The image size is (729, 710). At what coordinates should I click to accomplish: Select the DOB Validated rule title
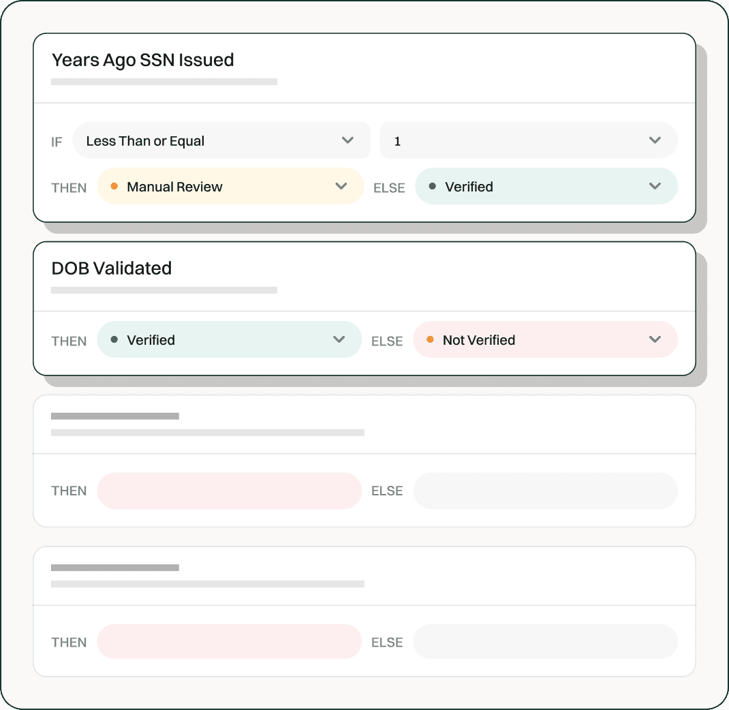click(x=112, y=268)
